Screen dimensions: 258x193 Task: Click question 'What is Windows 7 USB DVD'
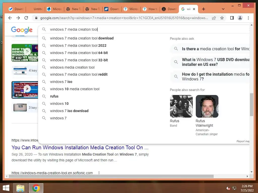(x=210, y=62)
